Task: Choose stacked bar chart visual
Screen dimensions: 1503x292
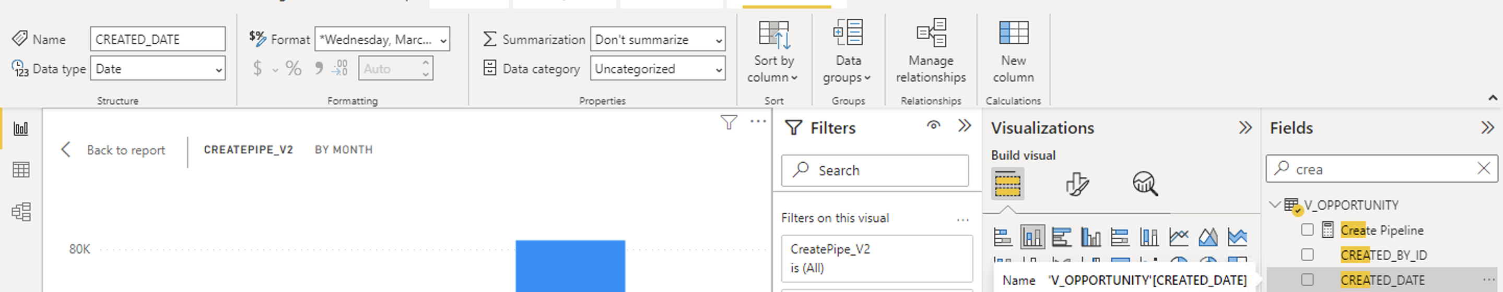Action: [1002, 237]
